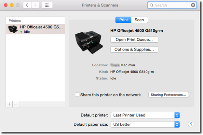Screen dimensions: 203x135
Task: Click the small printer icon in list
Action: [13, 29]
